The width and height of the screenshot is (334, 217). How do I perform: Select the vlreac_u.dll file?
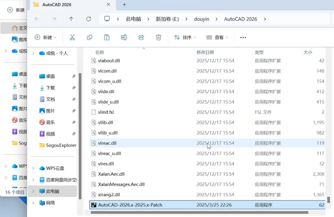[208, 153]
